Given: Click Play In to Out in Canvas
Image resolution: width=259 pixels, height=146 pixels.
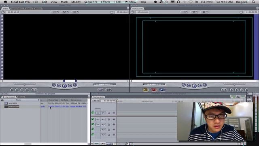Looking at the screenshot, I should click(x=189, y=86).
